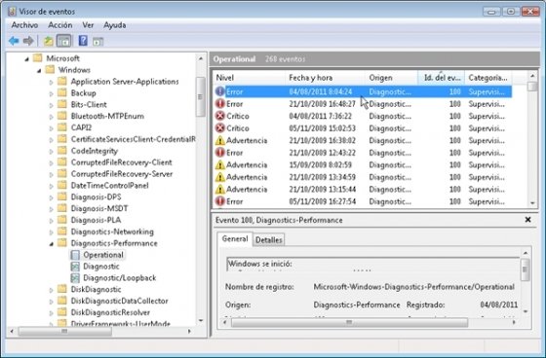Open the Archivo menu
The height and width of the screenshot is (358, 546).
[24, 25]
